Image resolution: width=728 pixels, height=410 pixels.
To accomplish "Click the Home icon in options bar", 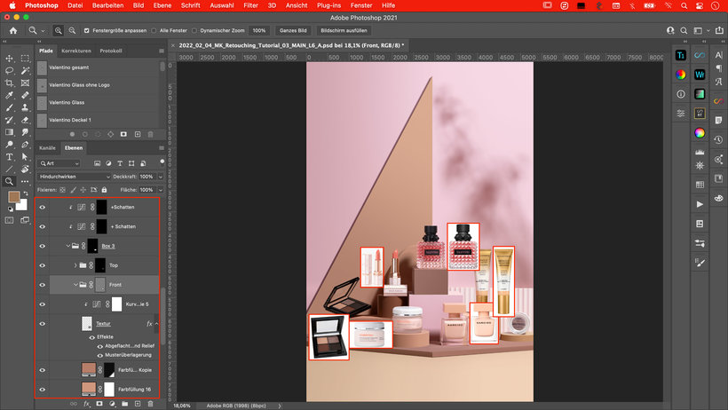I will tap(13, 31).
